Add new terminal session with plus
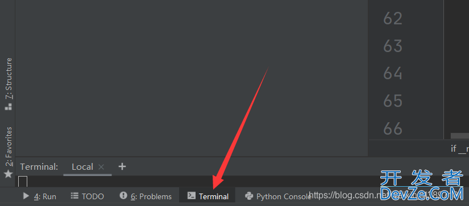 [122, 166]
